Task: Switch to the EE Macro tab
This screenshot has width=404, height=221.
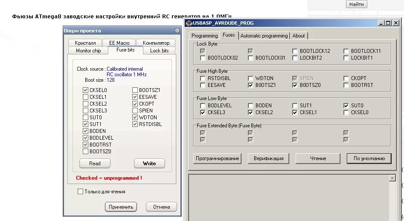Action: pyautogui.click(x=119, y=43)
